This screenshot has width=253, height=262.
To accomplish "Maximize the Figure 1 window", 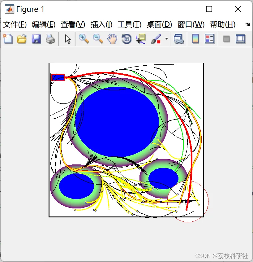I will point(209,9).
